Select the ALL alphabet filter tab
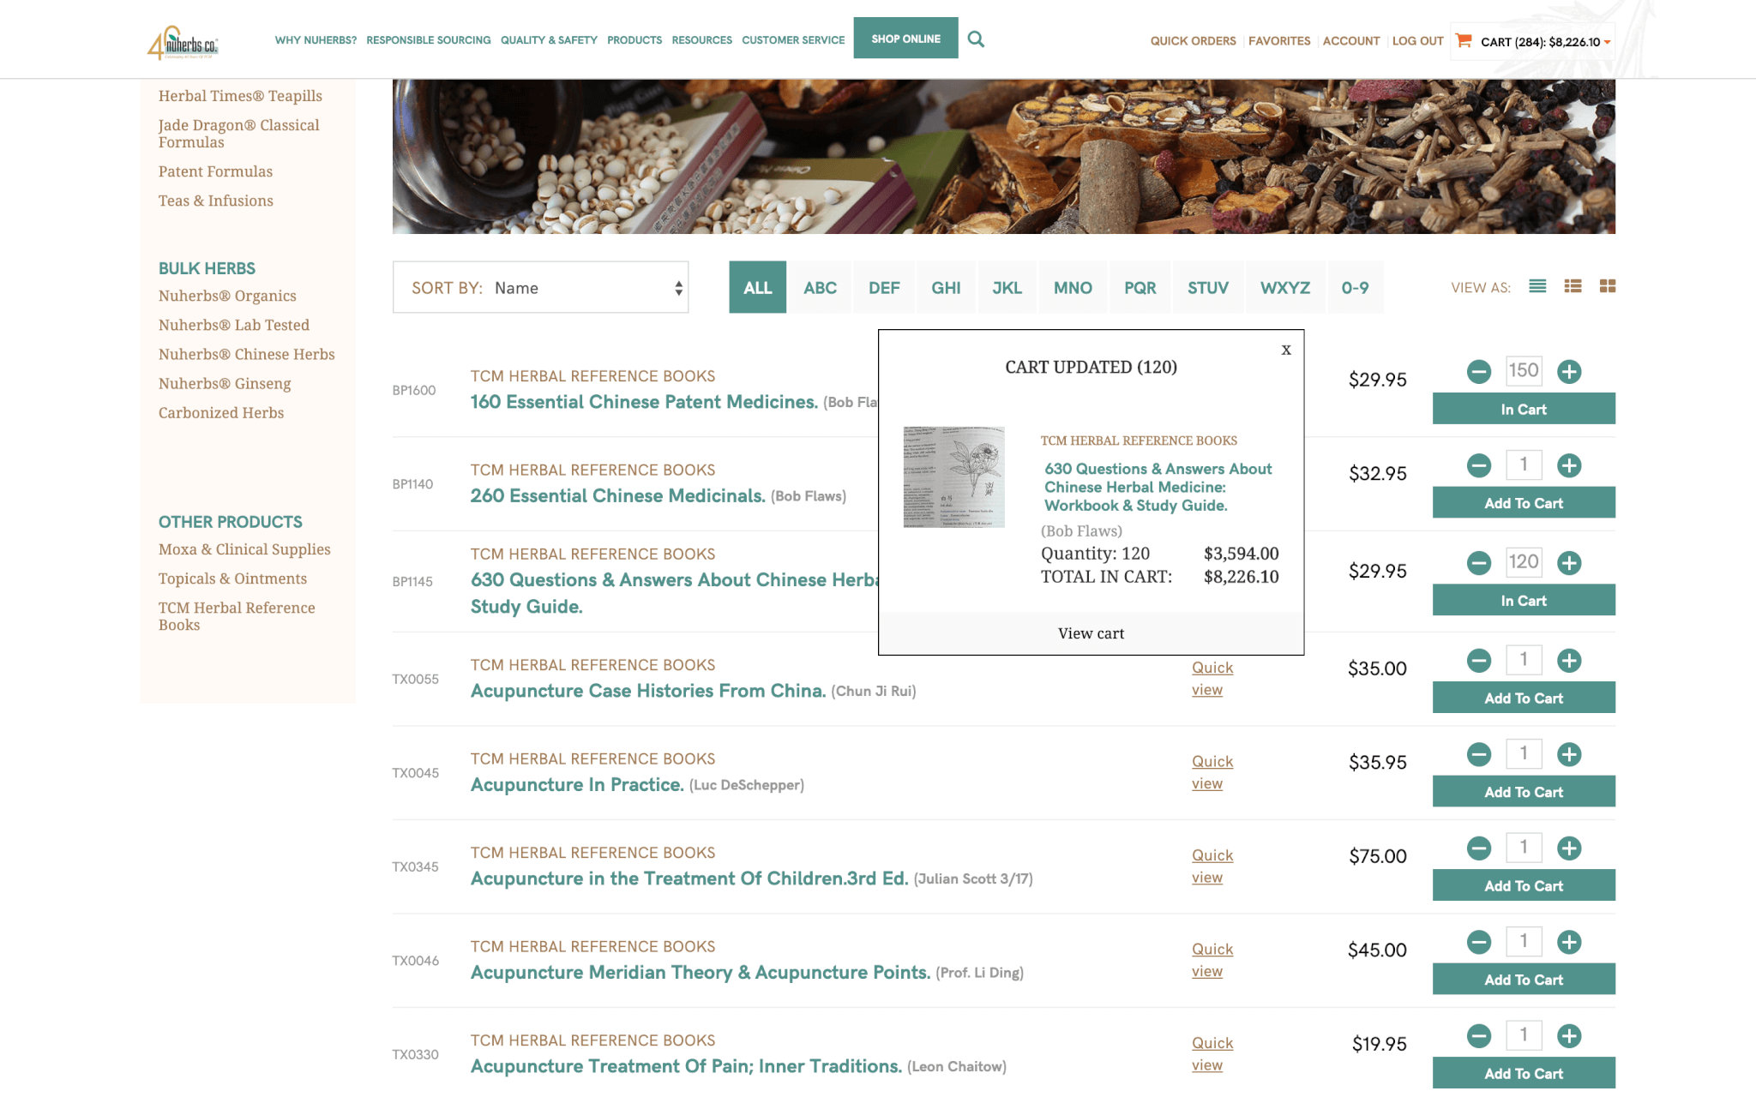The image size is (1756, 1097). 757,287
